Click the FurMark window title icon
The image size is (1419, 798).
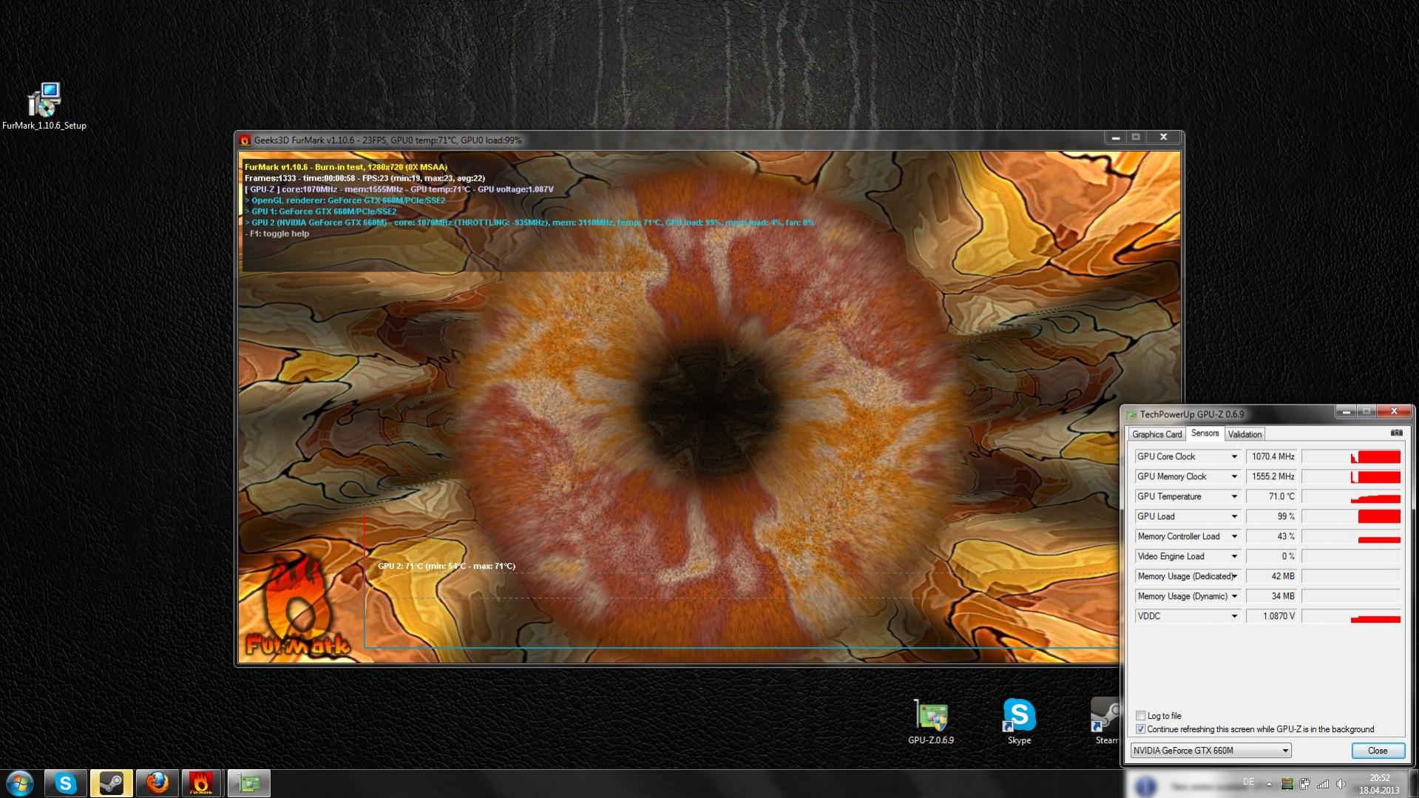click(245, 140)
